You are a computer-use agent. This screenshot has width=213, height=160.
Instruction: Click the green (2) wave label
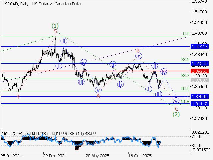[176, 114]
